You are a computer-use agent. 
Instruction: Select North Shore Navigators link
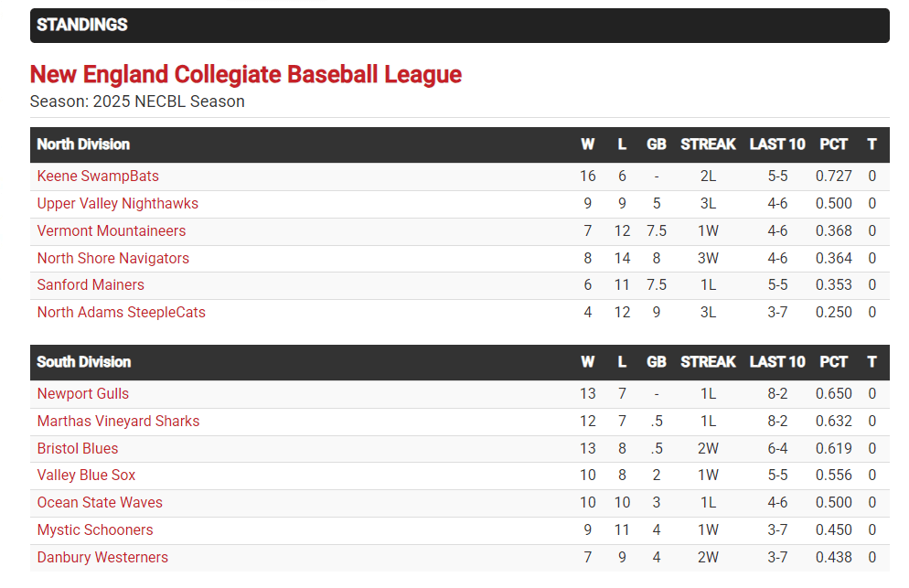(112, 259)
